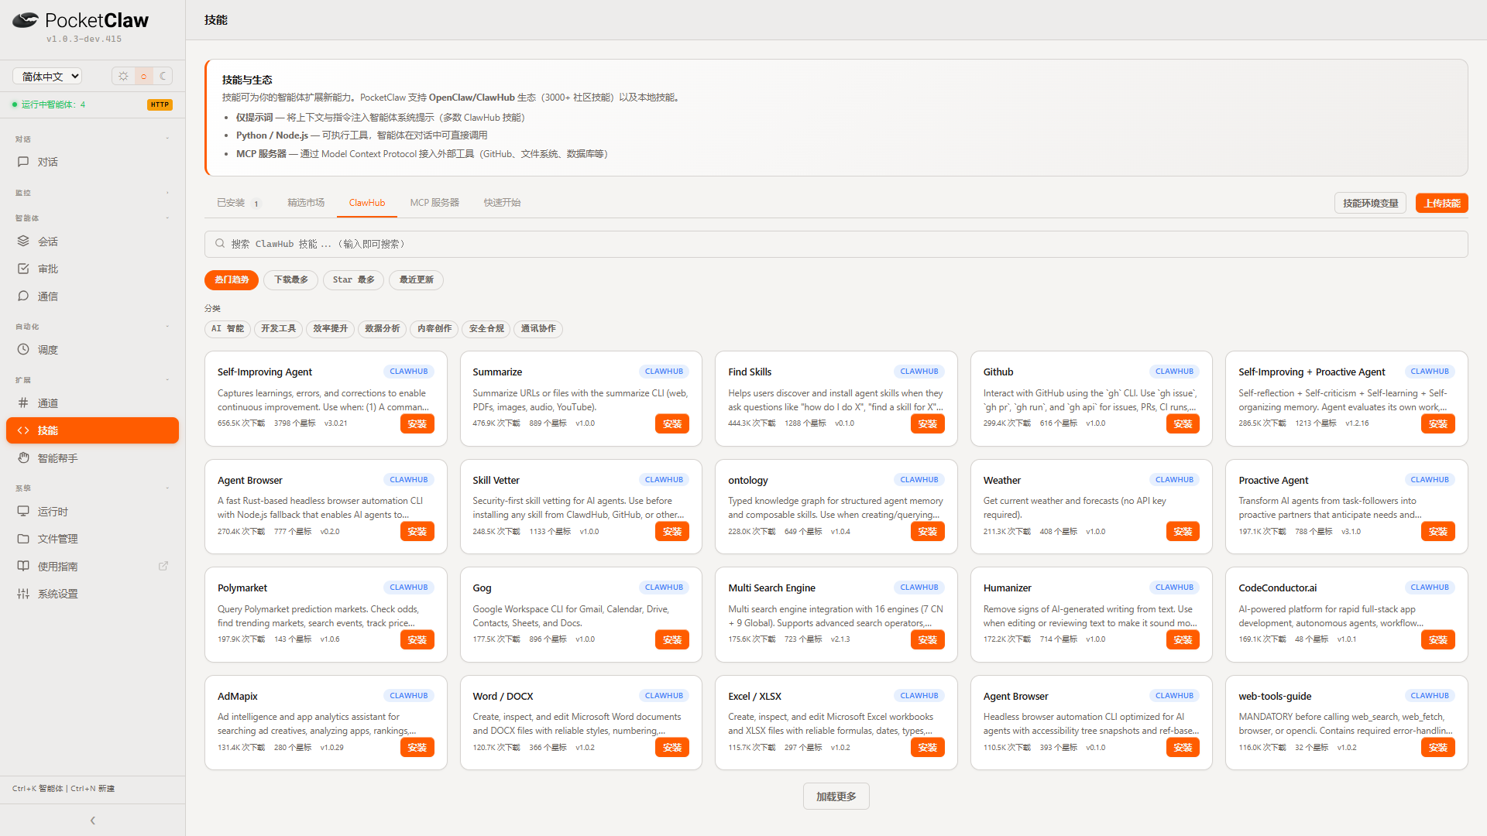This screenshot has width=1487, height=836.
Task: Open the 运行时 runtime page
Action: (x=92, y=512)
